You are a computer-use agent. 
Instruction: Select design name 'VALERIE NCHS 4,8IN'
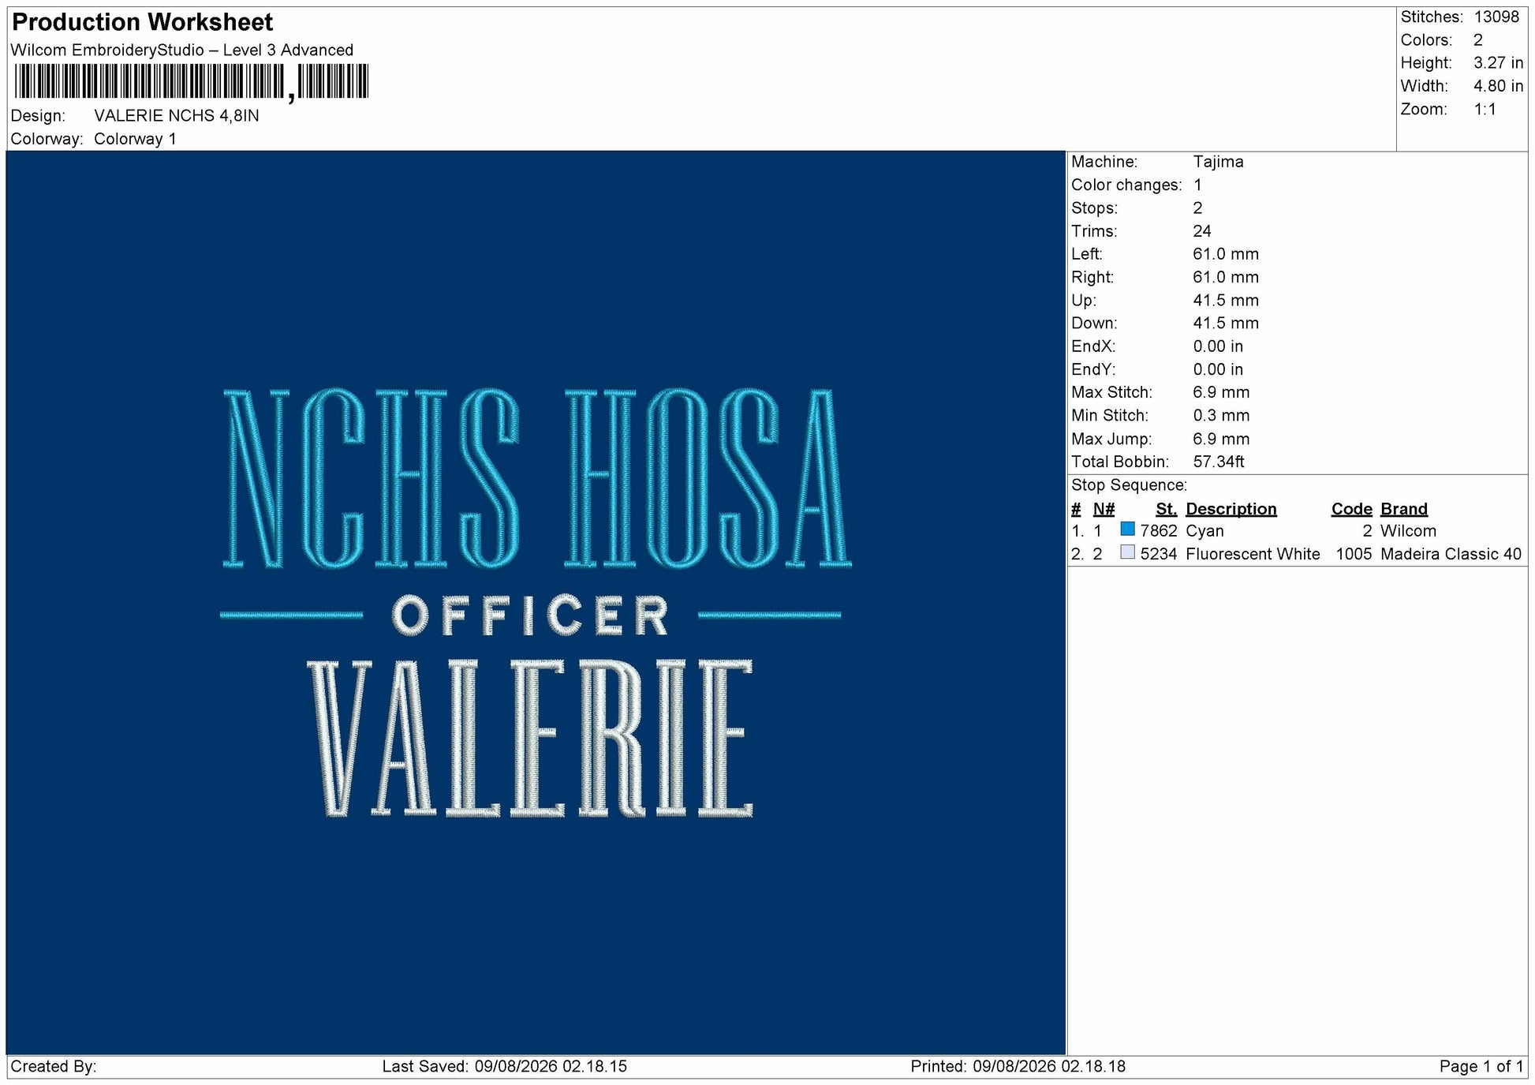[177, 115]
